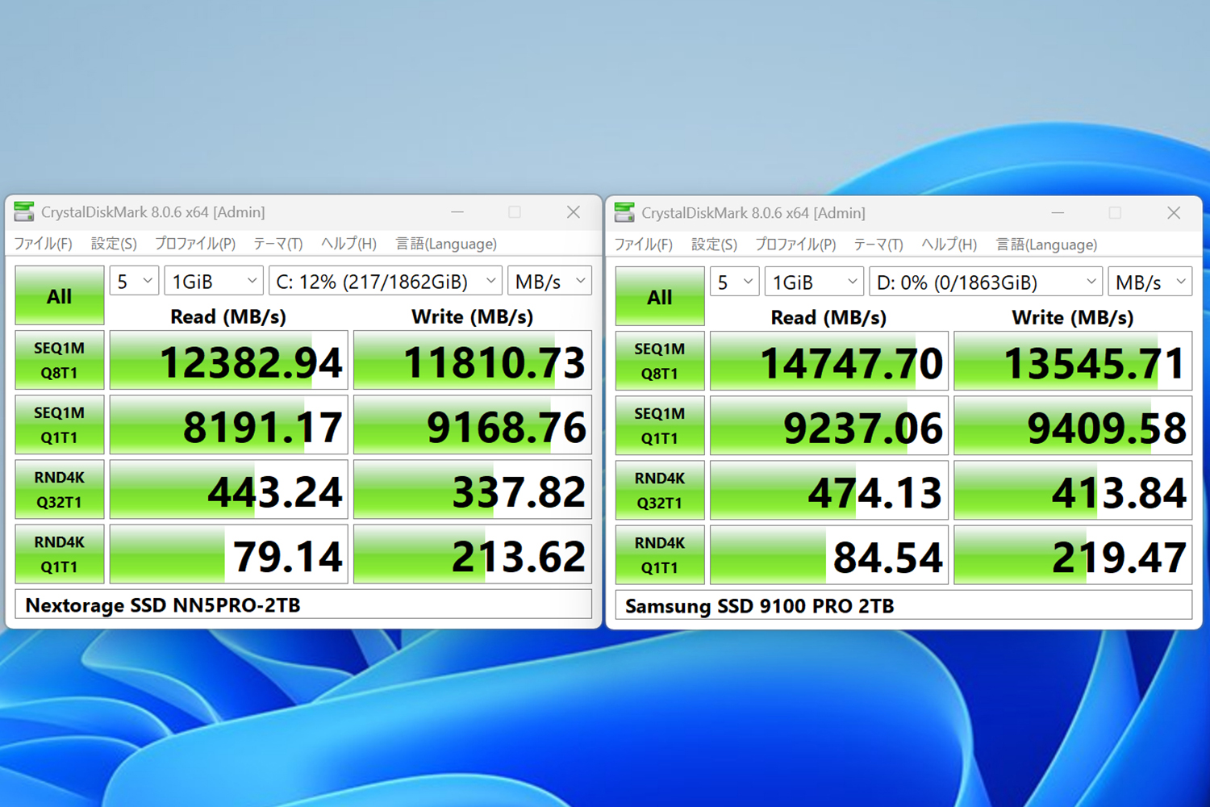
Task: Run RND4K Q1T1 test on Samsung drive
Action: click(660, 554)
